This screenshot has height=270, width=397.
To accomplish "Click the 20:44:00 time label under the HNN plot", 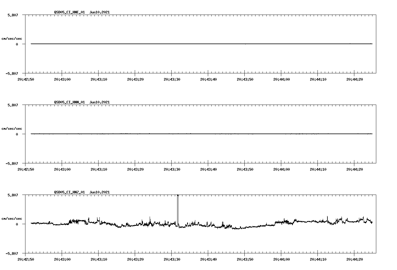I will [282, 169].
